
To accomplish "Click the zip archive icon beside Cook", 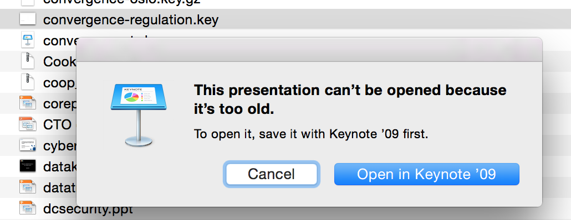I will coord(28,61).
